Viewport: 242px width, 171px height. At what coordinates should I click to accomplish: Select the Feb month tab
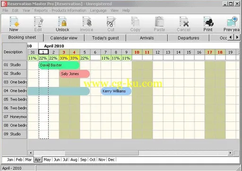coord(19,160)
